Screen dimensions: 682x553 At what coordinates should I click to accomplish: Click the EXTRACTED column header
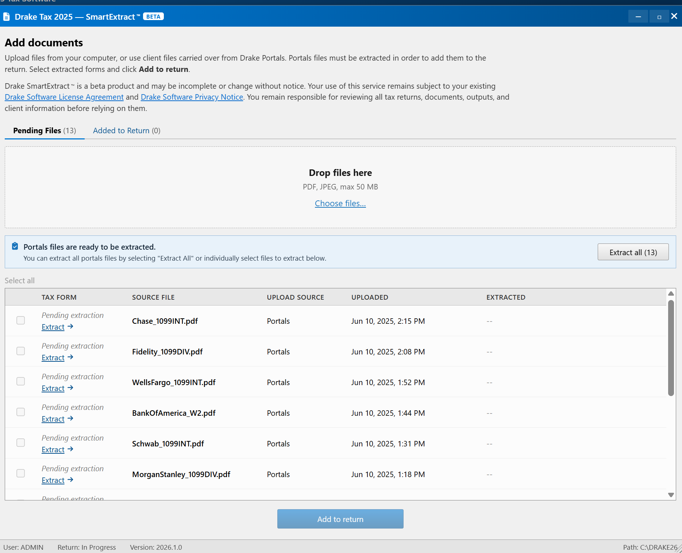[x=506, y=297]
